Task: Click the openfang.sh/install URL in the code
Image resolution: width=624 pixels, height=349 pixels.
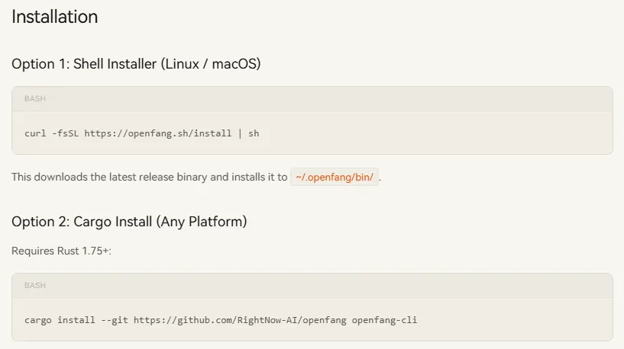Action: click(158, 133)
